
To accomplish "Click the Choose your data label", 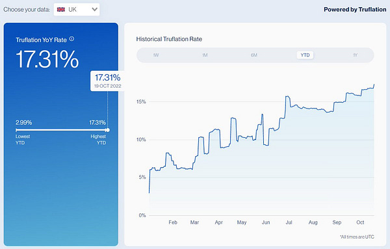I will click(27, 10).
